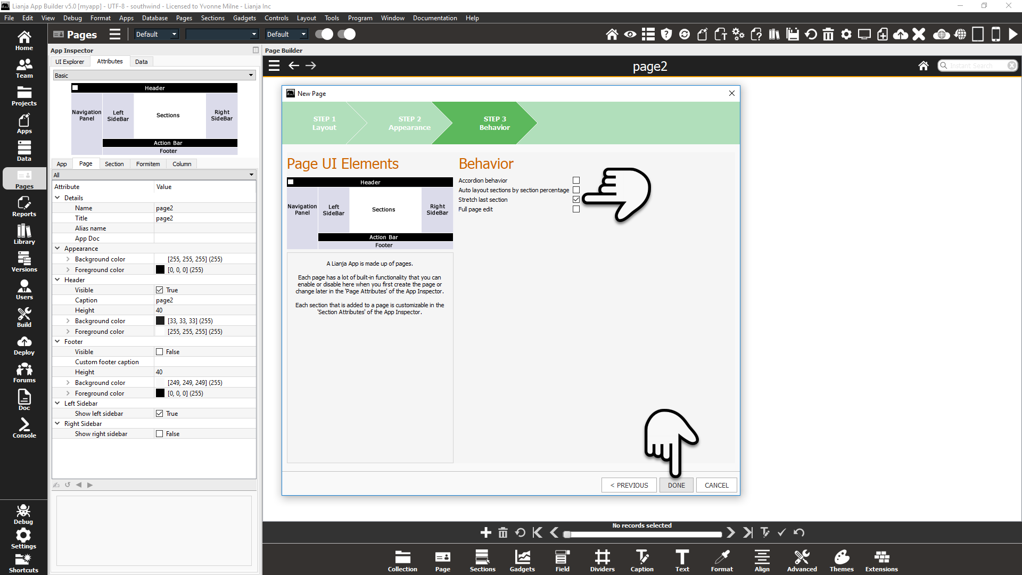Expand Header Background color attribute
Viewport: 1022px width, 575px height.
(68, 321)
